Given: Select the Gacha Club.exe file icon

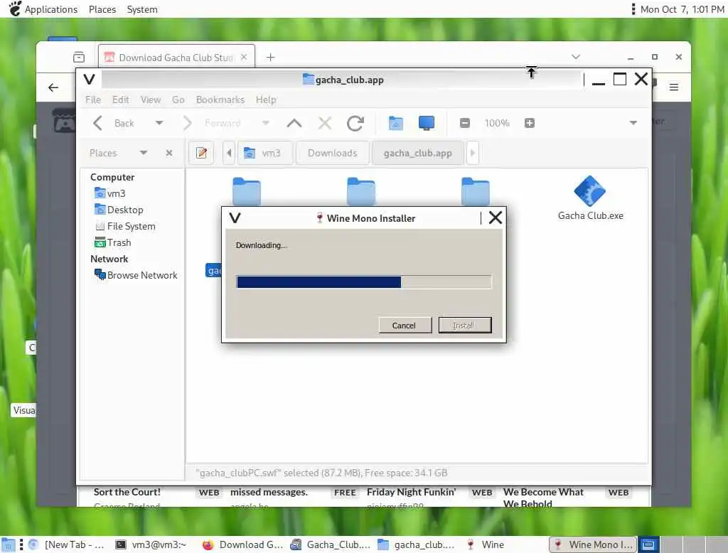Looking at the screenshot, I should pos(590,198).
